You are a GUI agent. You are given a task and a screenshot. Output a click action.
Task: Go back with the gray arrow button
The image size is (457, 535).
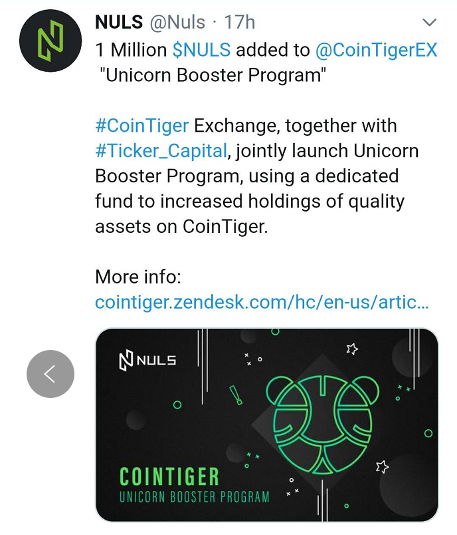50,374
